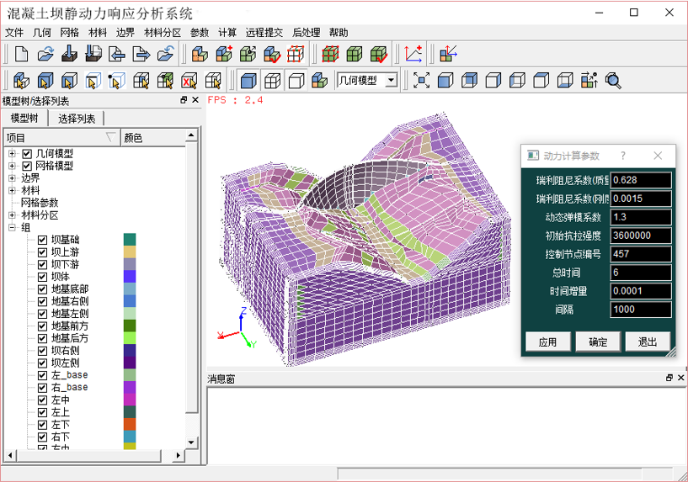Click the 退出 button in dialog
Viewport: 688px width, 482px height.
click(648, 342)
